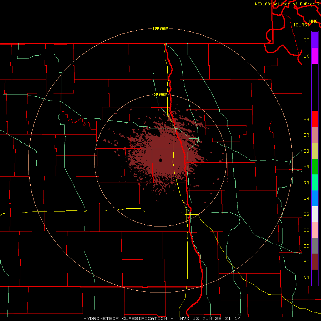Click the 21:14 timestamp

click(233, 319)
